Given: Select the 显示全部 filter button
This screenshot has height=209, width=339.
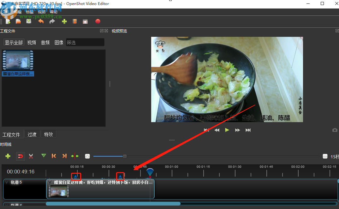Looking at the screenshot, I should [14, 42].
